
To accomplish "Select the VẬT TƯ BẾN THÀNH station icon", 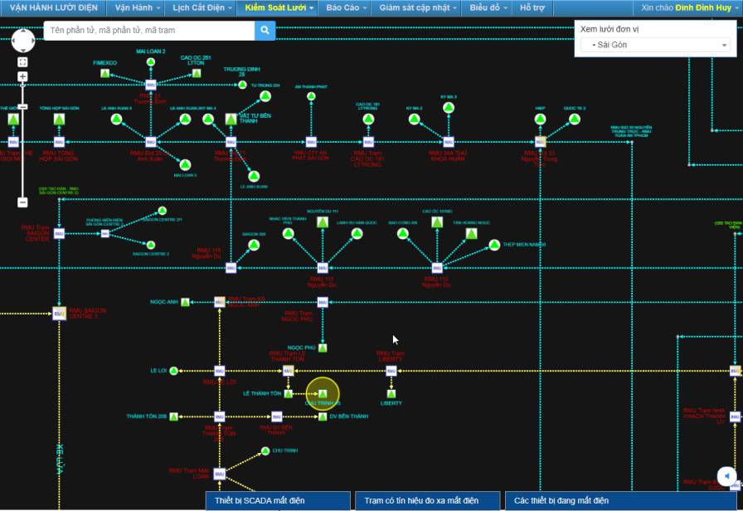I will click(231, 119).
